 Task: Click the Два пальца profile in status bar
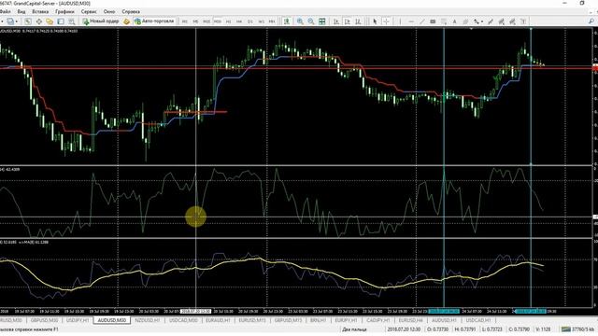354,329
